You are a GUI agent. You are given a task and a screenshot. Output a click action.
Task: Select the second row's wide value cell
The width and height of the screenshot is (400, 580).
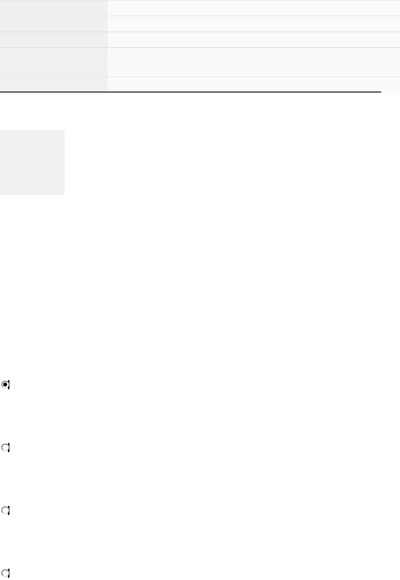253,24
